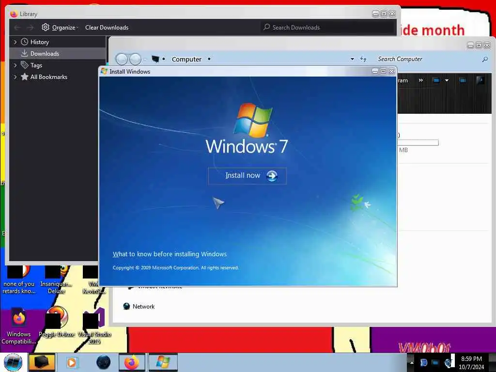Open What to know before installing Windows
The height and width of the screenshot is (372, 496).
click(x=170, y=254)
